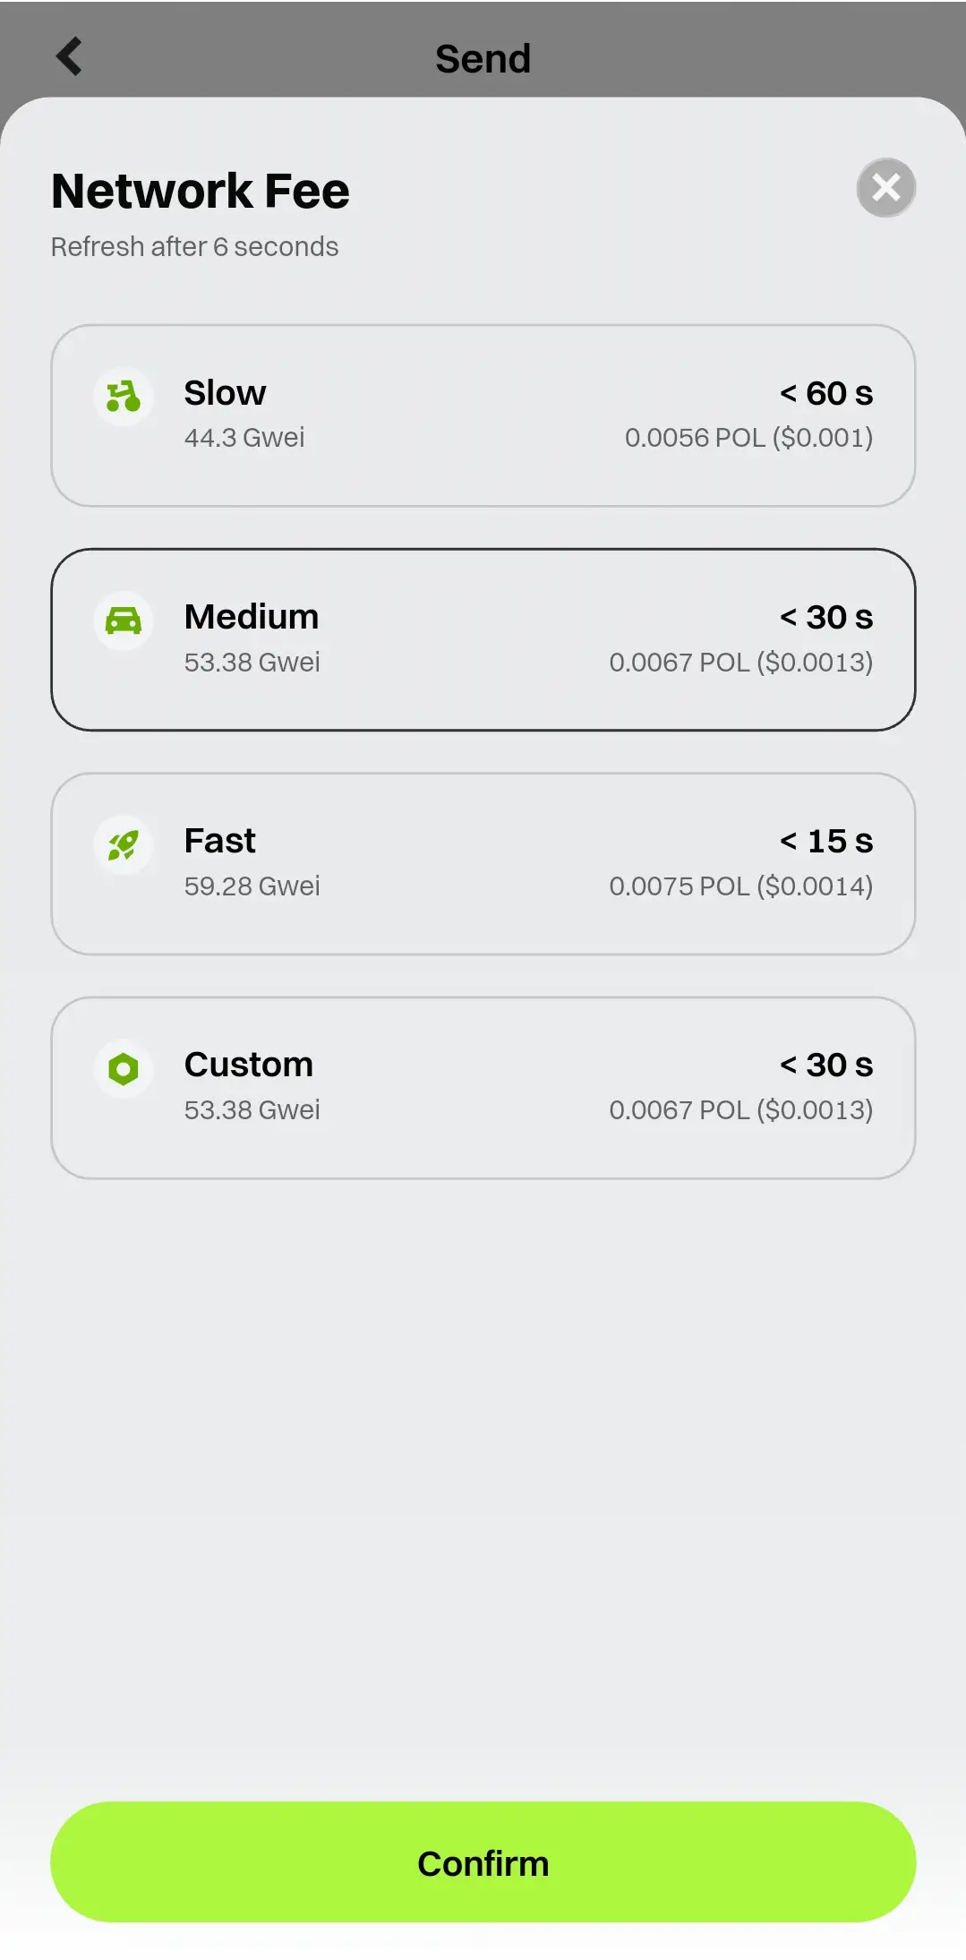Tap the refresh countdown text
966x1960 pixels.
pyautogui.click(x=194, y=247)
